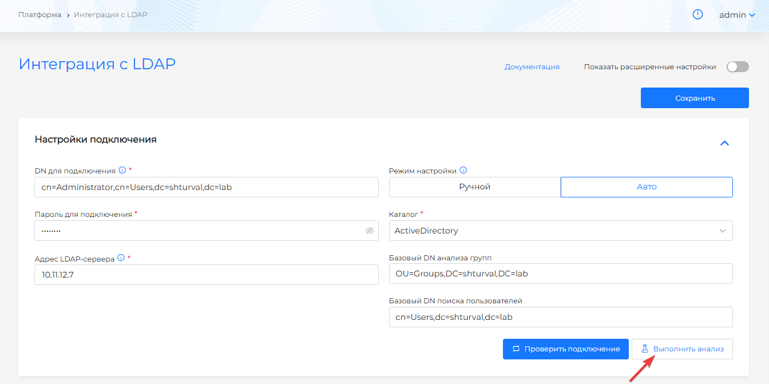Image resolution: width=769 pixels, height=384 pixels.
Task: Open the Документация link
Action: point(532,67)
